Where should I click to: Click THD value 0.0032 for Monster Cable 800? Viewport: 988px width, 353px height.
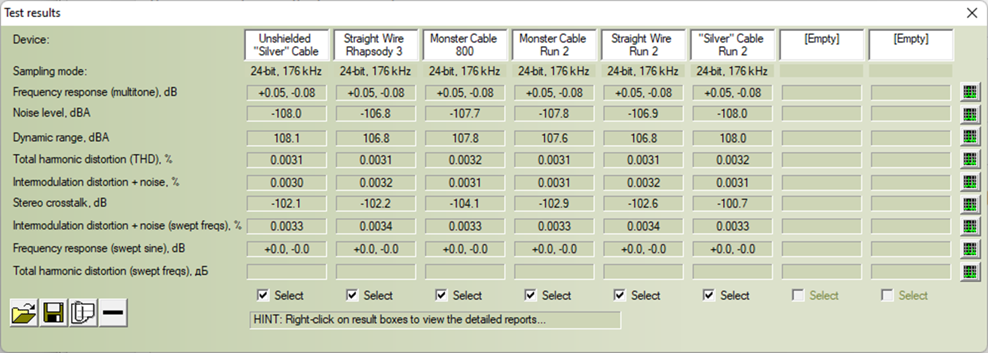[465, 160]
